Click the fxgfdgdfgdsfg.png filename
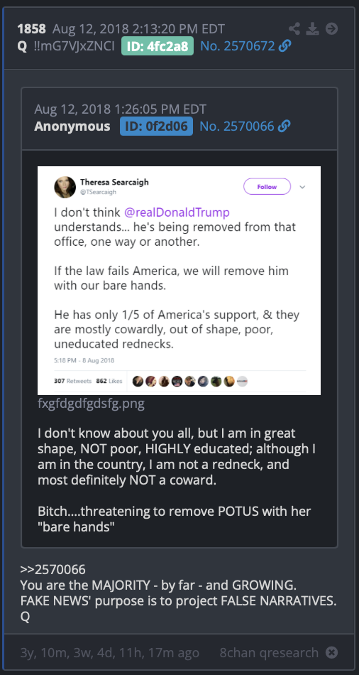The image size is (359, 675). pos(91,404)
